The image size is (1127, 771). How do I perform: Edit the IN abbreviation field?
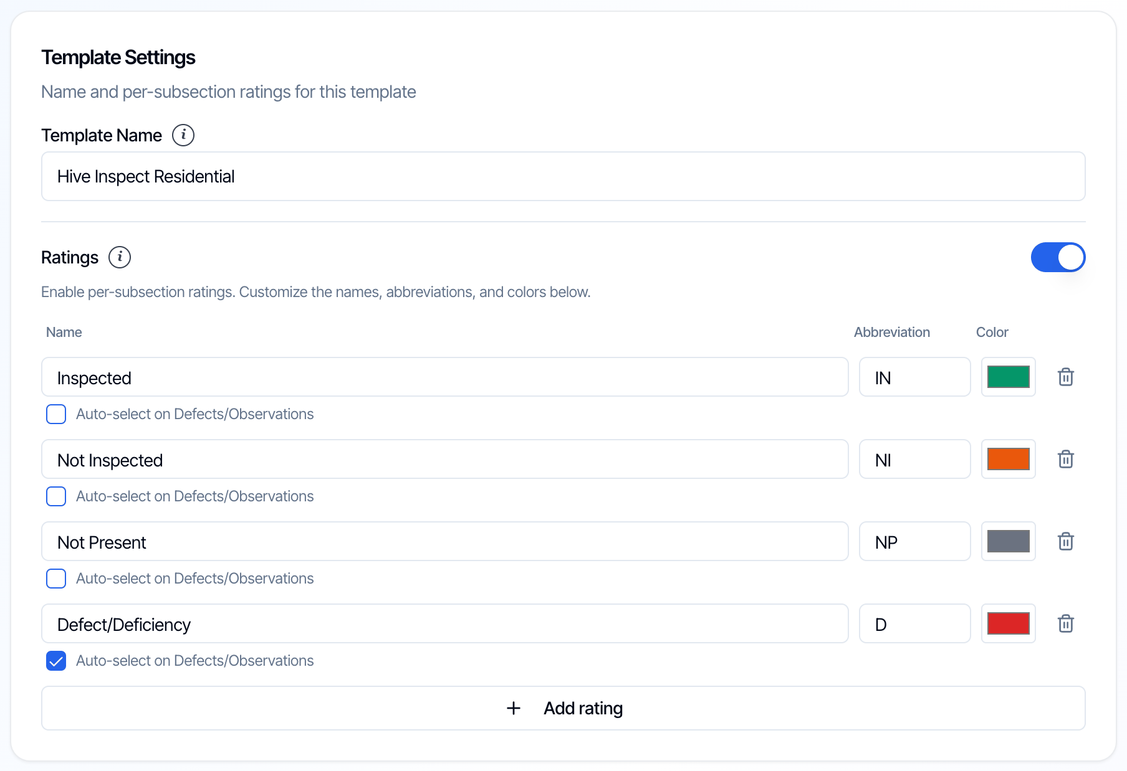[915, 377]
